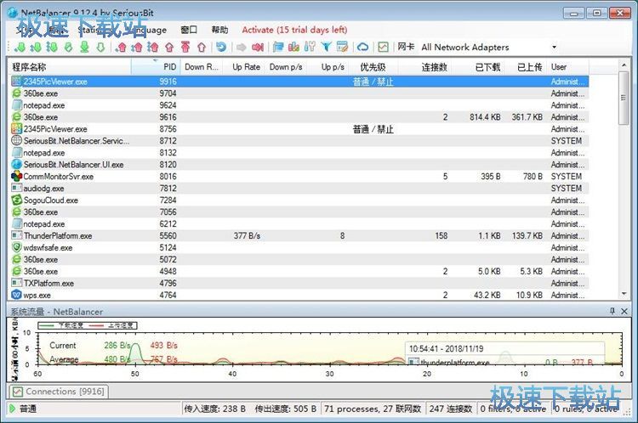Open the bar chart statistics icon
Screen dimensions: 638x423
pyautogui.click(x=293, y=47)
